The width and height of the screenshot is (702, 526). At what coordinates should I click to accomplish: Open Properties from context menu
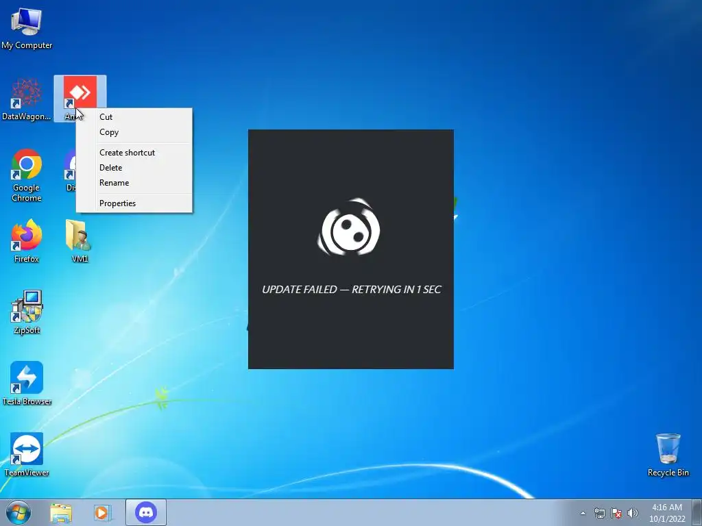click(x=134, y=203)
